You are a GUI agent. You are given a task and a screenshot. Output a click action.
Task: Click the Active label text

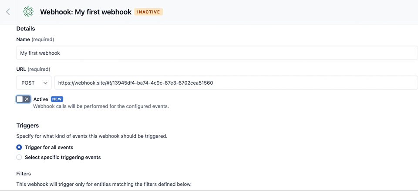pos(40,99)
